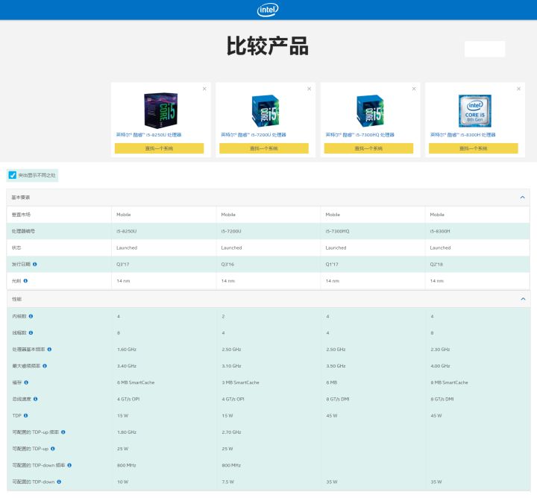The height and width of the screenshot is (498, 537).
Task: Click the Intel logo in the header
Action: pos(268,10)
